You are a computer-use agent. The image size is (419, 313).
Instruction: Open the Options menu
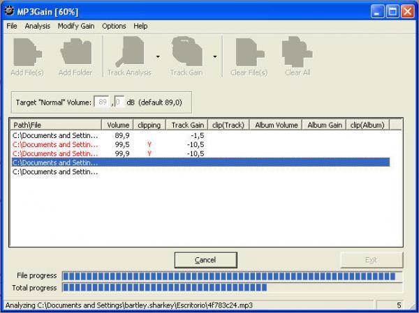click(x=114, y=26)
